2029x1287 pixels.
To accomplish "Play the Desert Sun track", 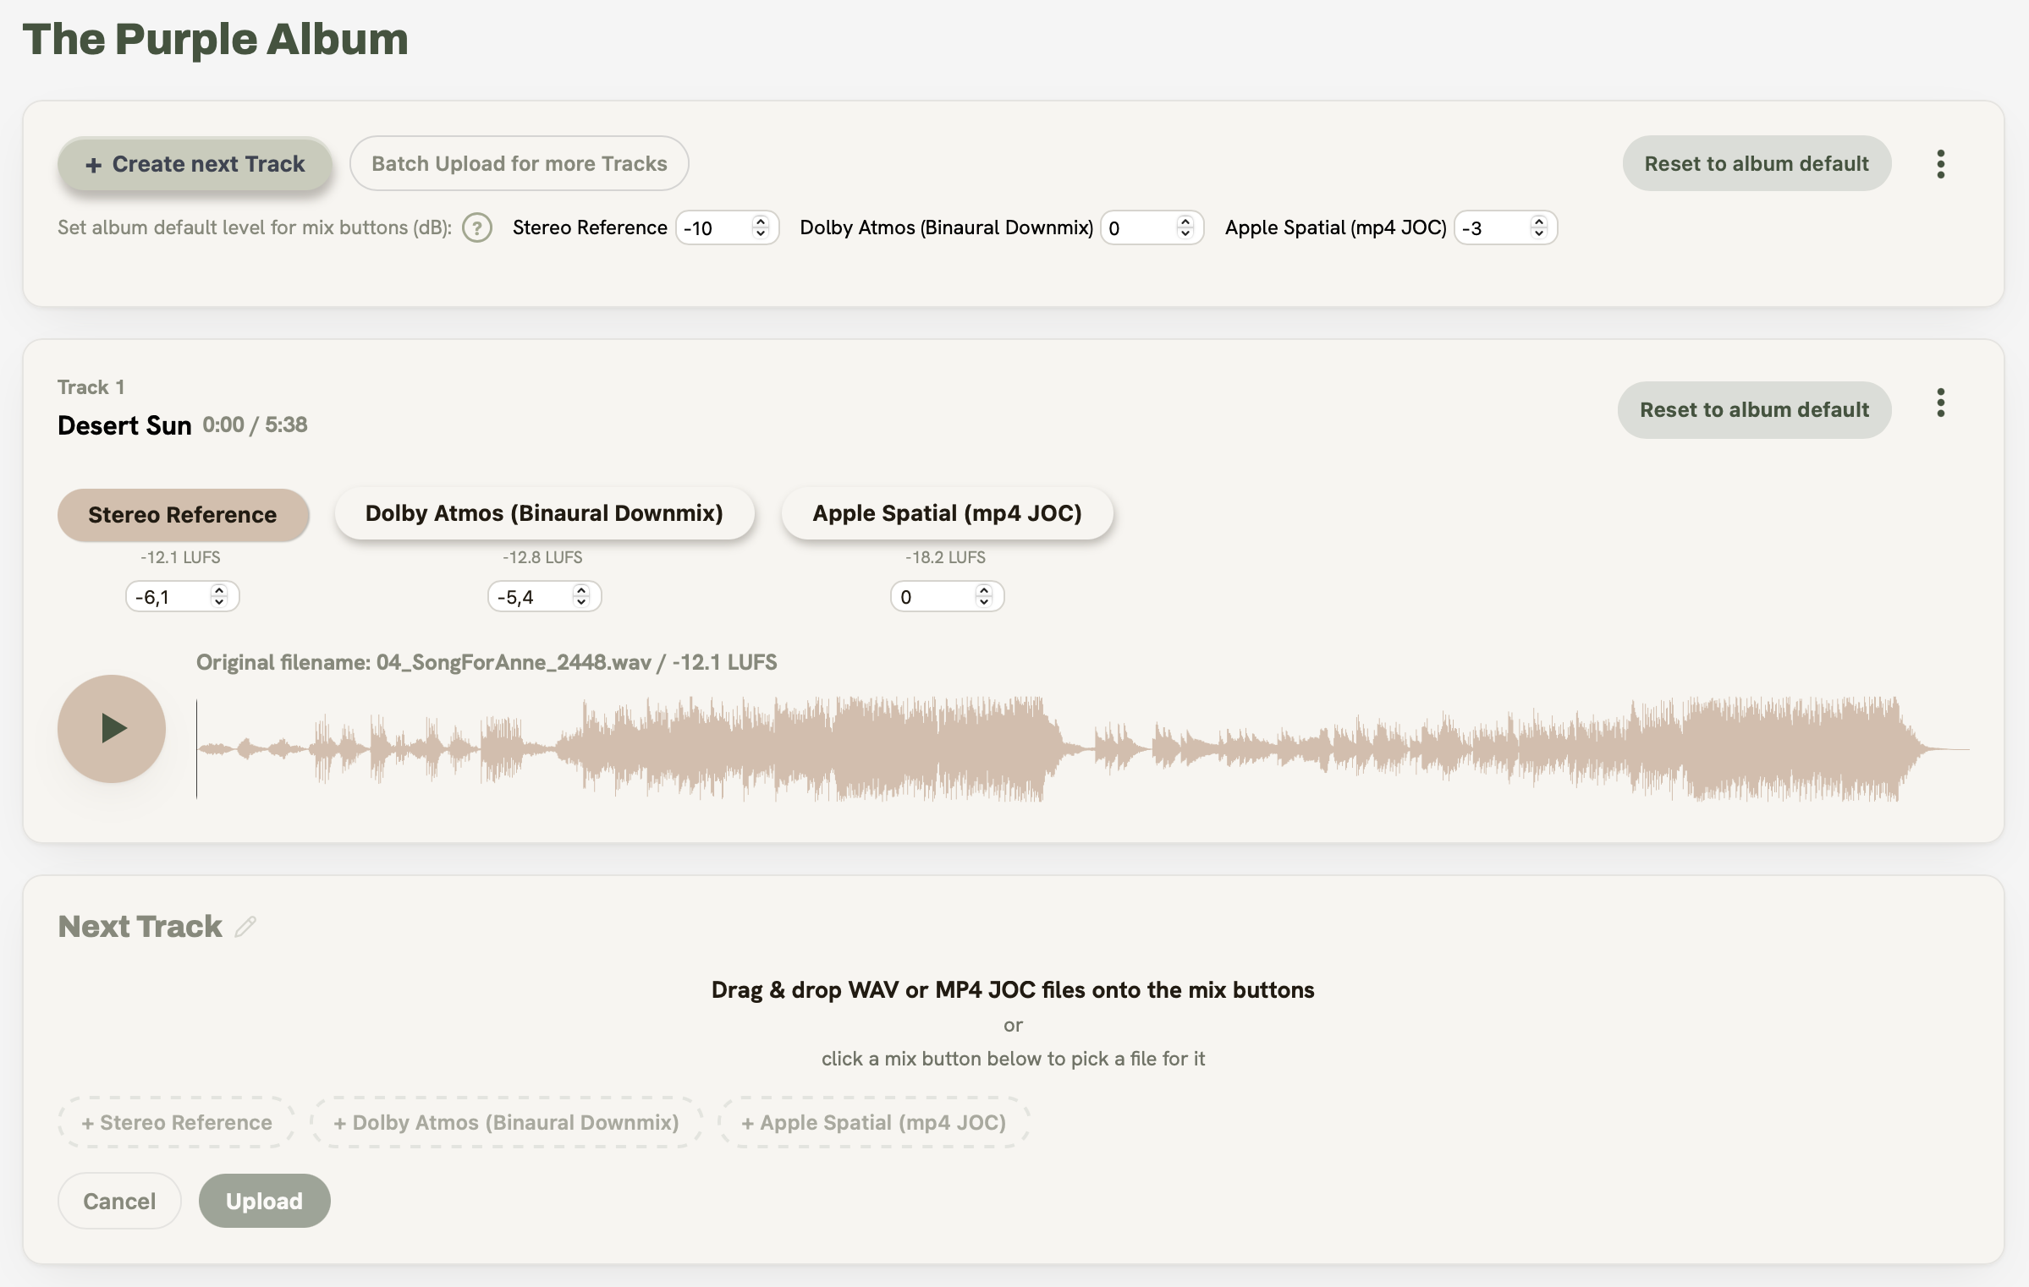I will 112,728.
